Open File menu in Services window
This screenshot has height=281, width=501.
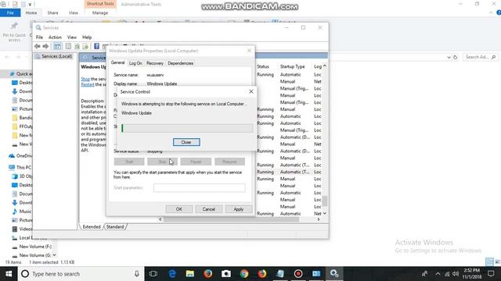tap(39, 37)
